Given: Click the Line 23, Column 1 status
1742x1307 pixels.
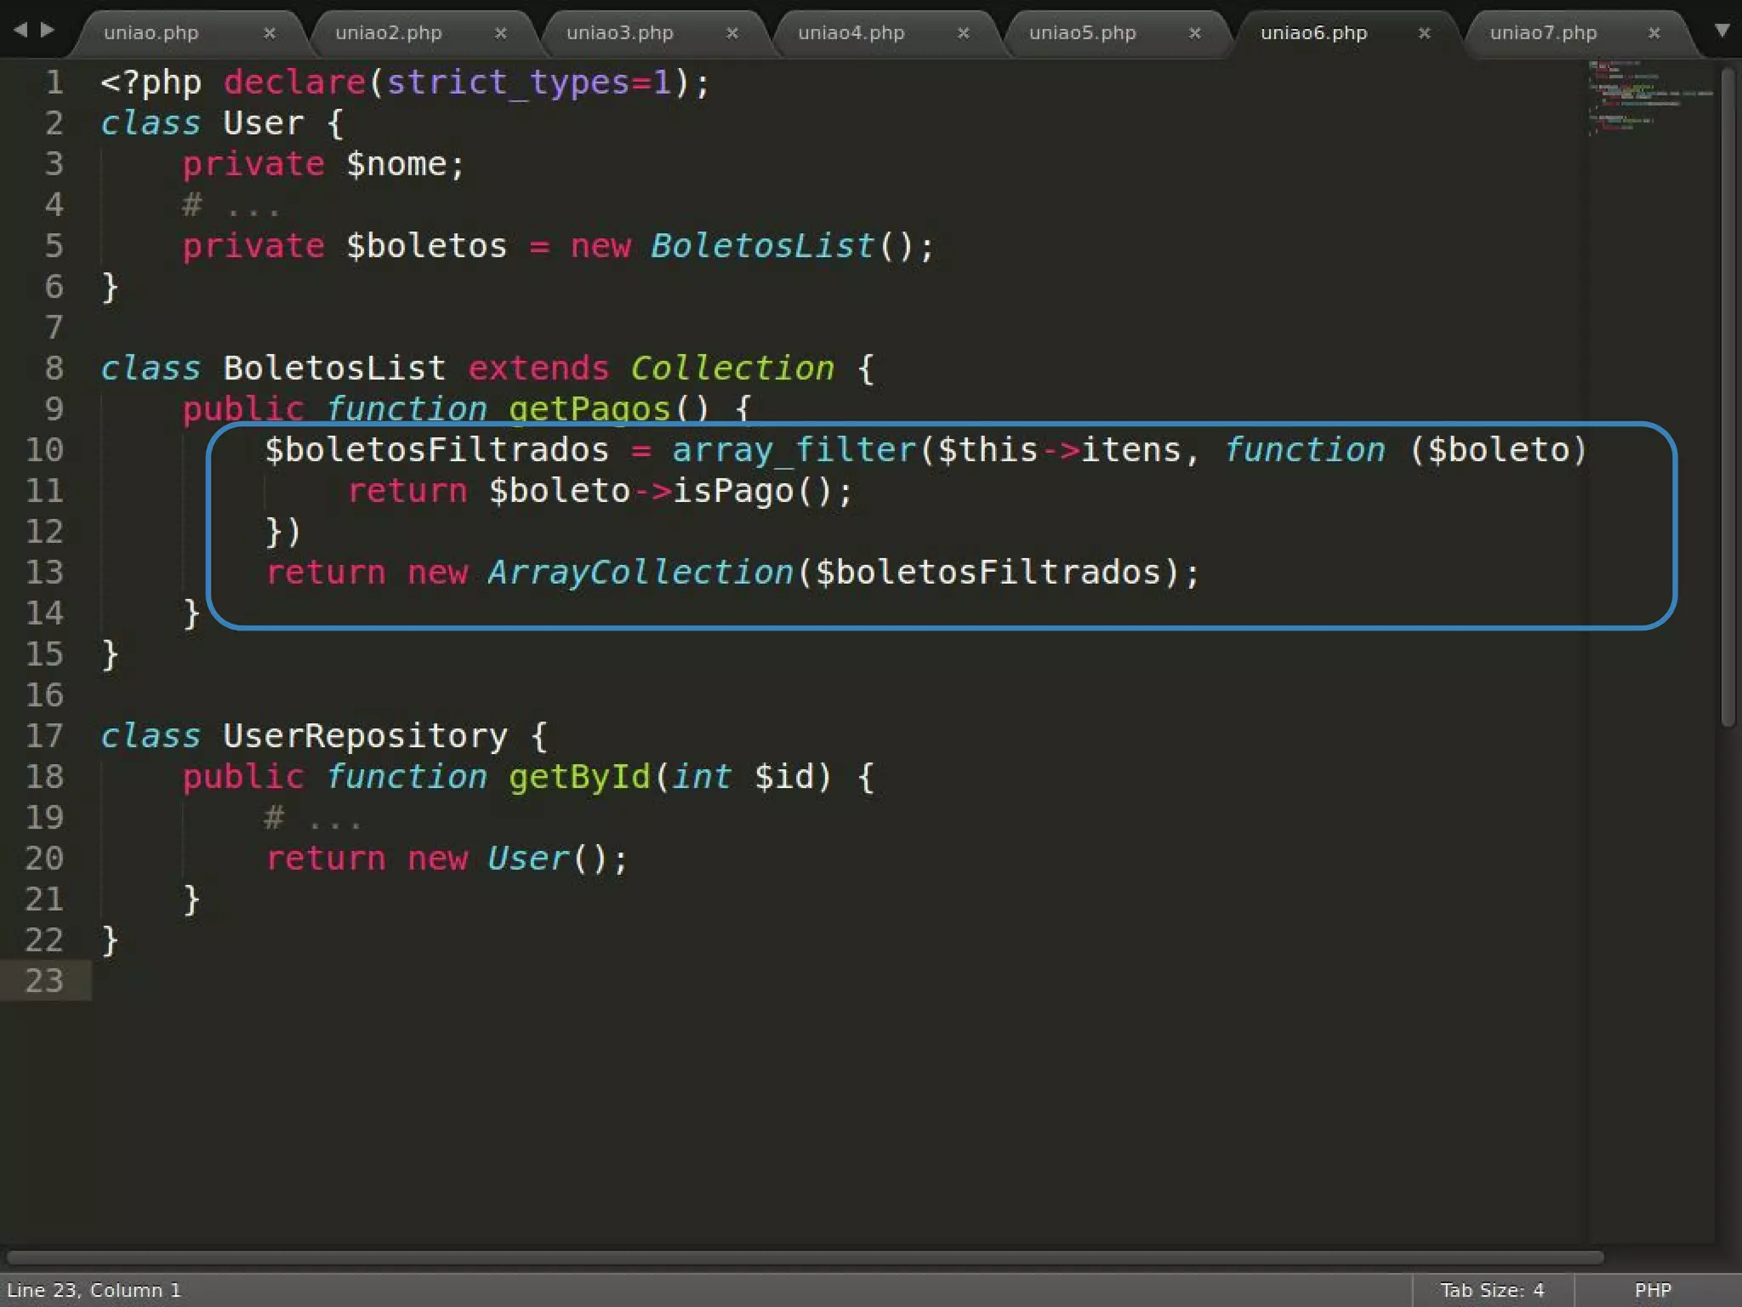Looking at the screenshot, I should (94, 1290).
